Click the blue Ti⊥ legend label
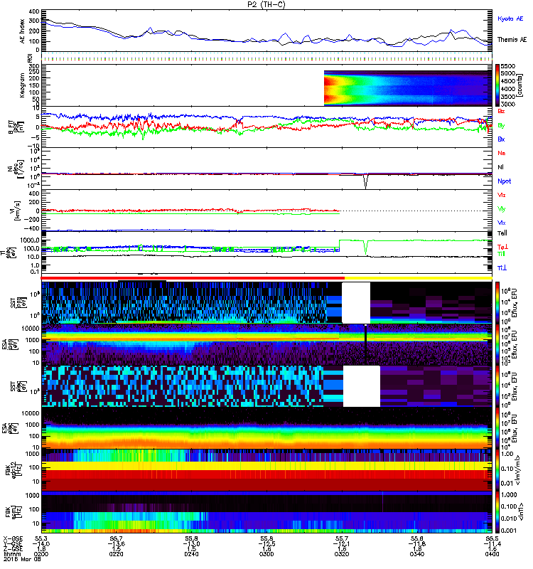Image resolution: width=533 pixels, height=569 pixels. [x=502, y=268]
